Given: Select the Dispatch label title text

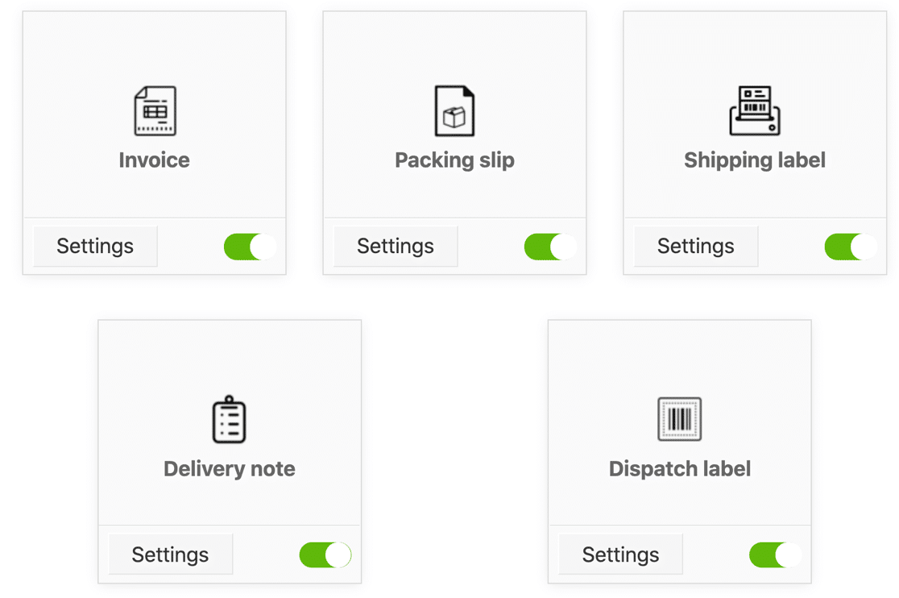Looking at the screenshot, I should pyautogui.click(x=680, y=469).
